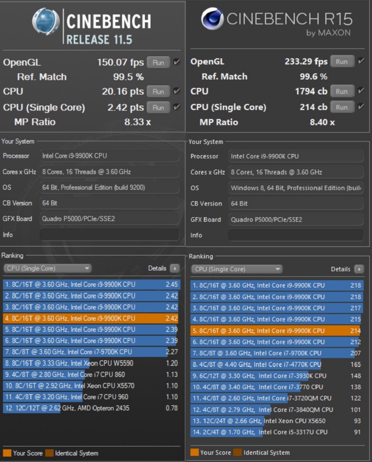Click Details arrow icon in Cinebench R15 ranking
This screenshot has width=372, height=462.
pyautogui.click(x=359, y=269)
